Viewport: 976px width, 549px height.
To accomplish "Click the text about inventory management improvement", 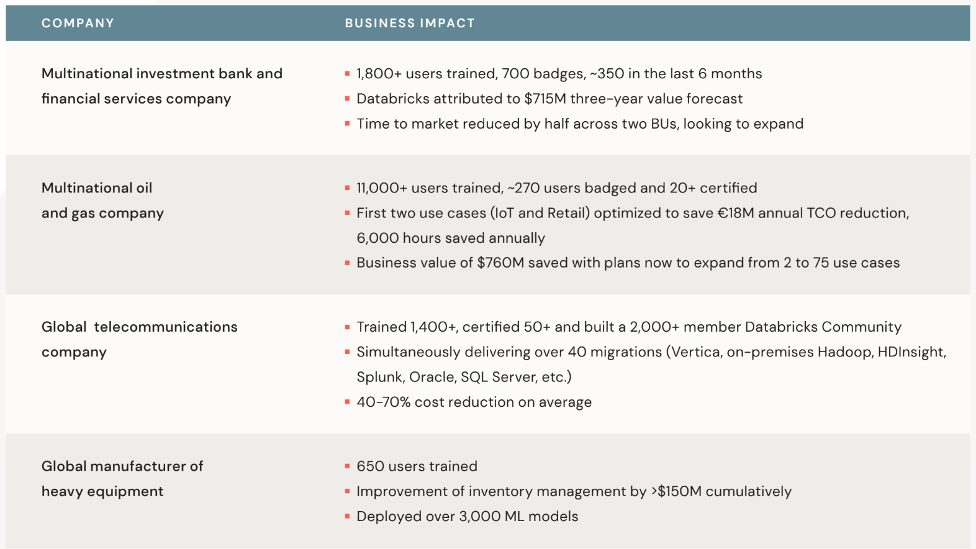I will tap(574, 491).
